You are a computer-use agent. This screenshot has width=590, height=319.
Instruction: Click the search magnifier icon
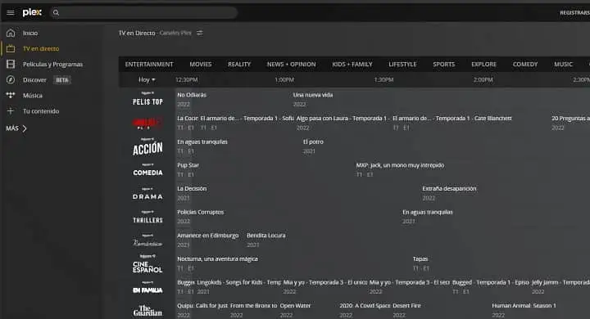[x=56, y=13]
